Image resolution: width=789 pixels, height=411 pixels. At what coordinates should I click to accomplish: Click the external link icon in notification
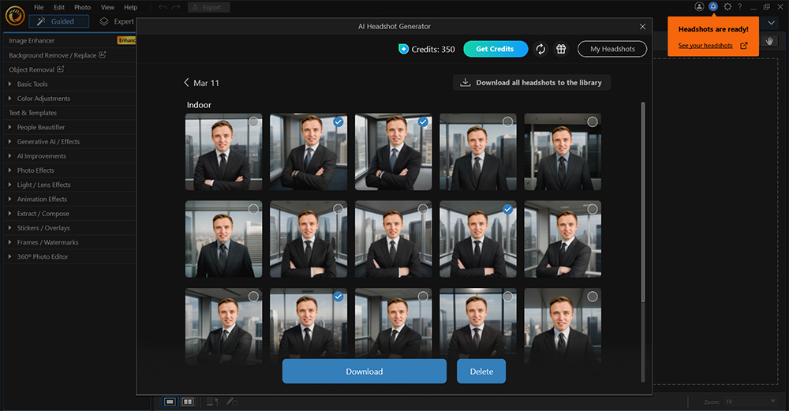tap(744, 46)
